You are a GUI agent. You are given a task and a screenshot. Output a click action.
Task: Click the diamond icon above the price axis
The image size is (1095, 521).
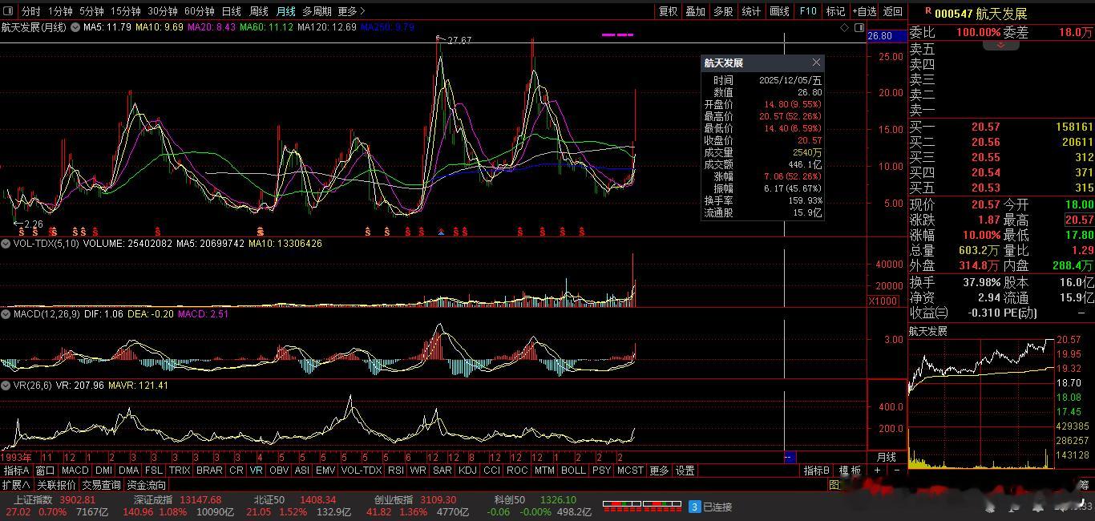[x=844, y=27]
